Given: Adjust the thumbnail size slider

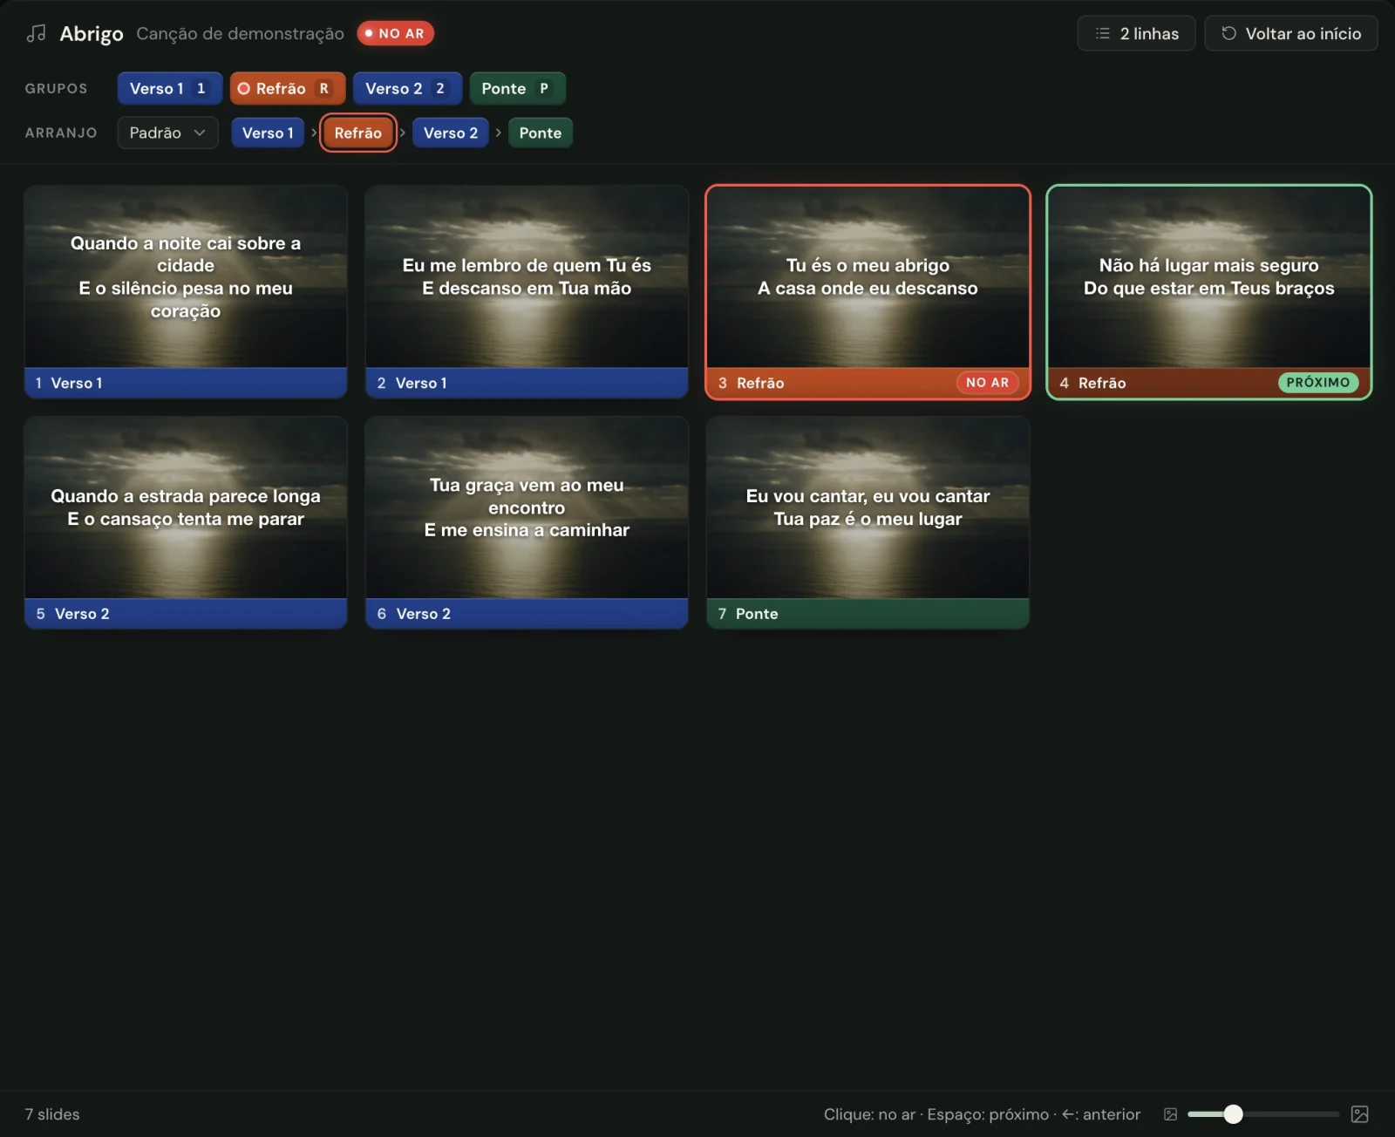Looking at the screenshot, I should [x=1262, y=1114].
